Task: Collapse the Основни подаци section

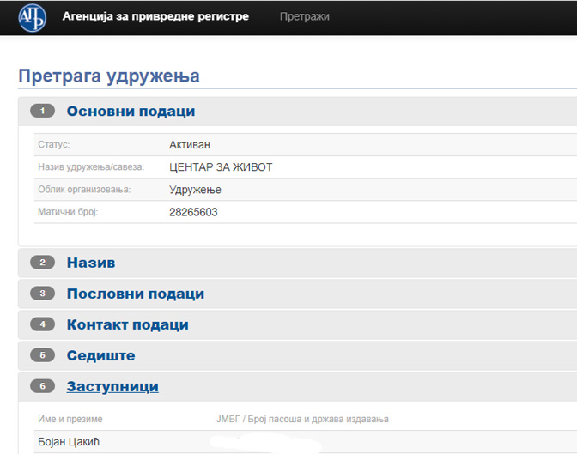Action: pos(131,111)
